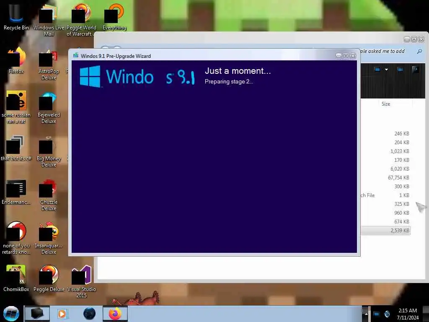Select the file row sized 674 KB
Screen dimensions: 429x322
click(x=385, y=221)
